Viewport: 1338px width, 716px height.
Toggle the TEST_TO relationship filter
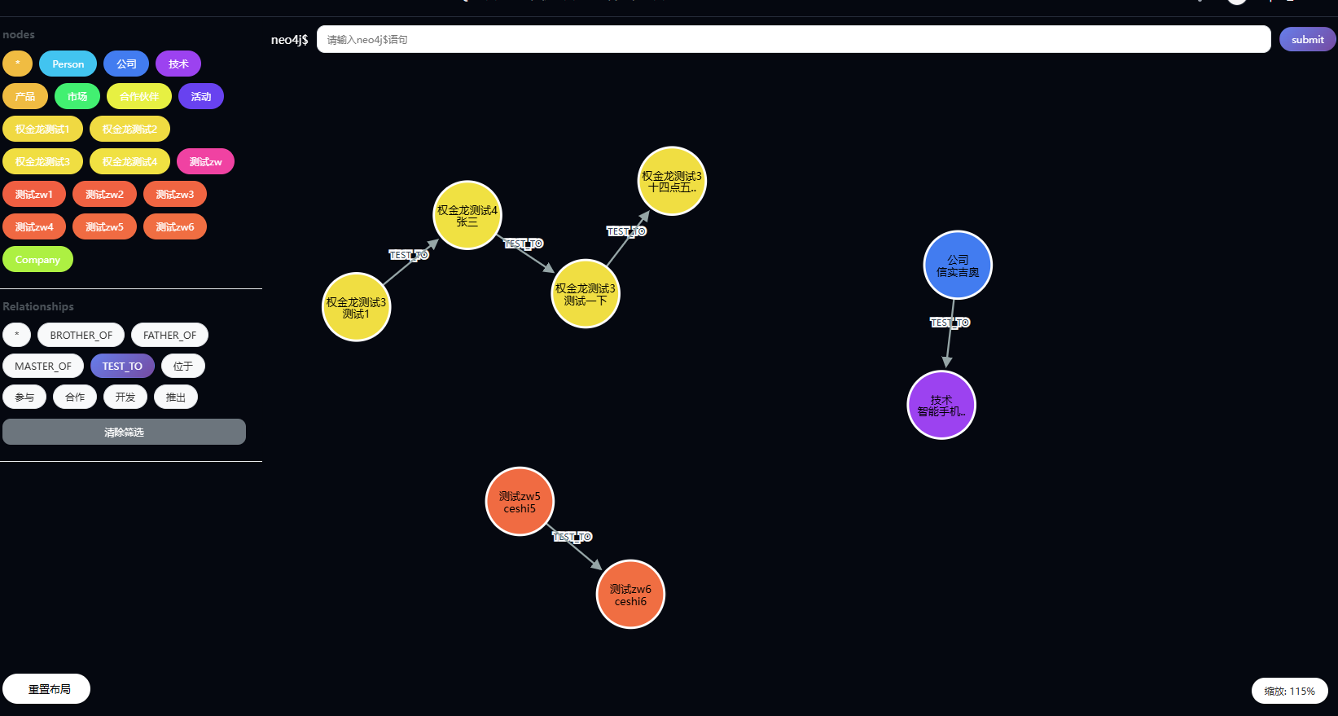(x=122, y=367)
